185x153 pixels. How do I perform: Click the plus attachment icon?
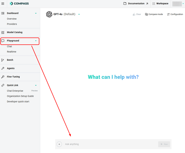pyautogui.click(x=59, y=144)
